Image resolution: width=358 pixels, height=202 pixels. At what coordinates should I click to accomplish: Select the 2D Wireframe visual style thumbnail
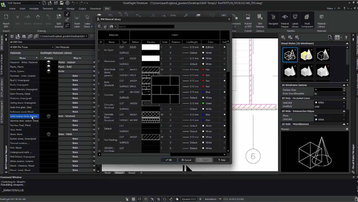point(290,55)
